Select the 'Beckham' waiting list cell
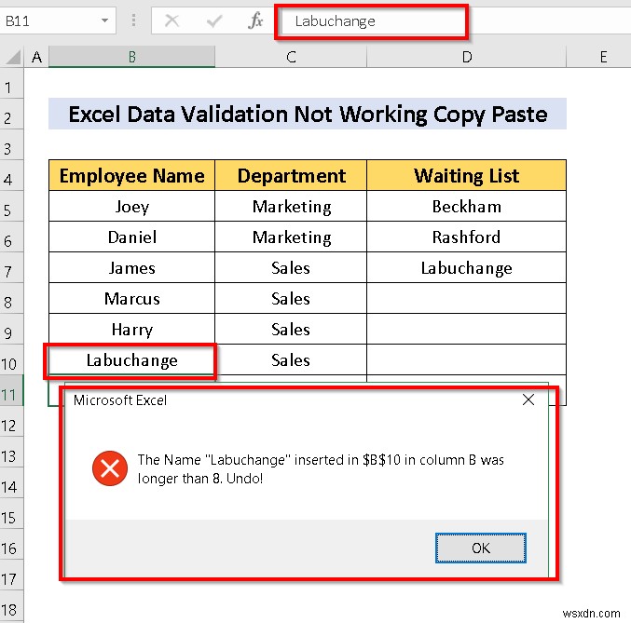Viewport: 631px width, 623px height. point(466,206)
